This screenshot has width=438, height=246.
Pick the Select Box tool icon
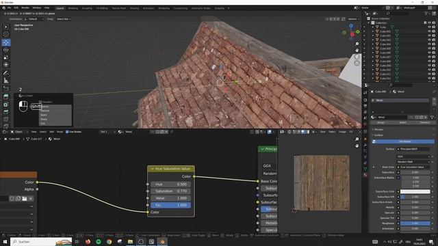(x=6, y=27)
